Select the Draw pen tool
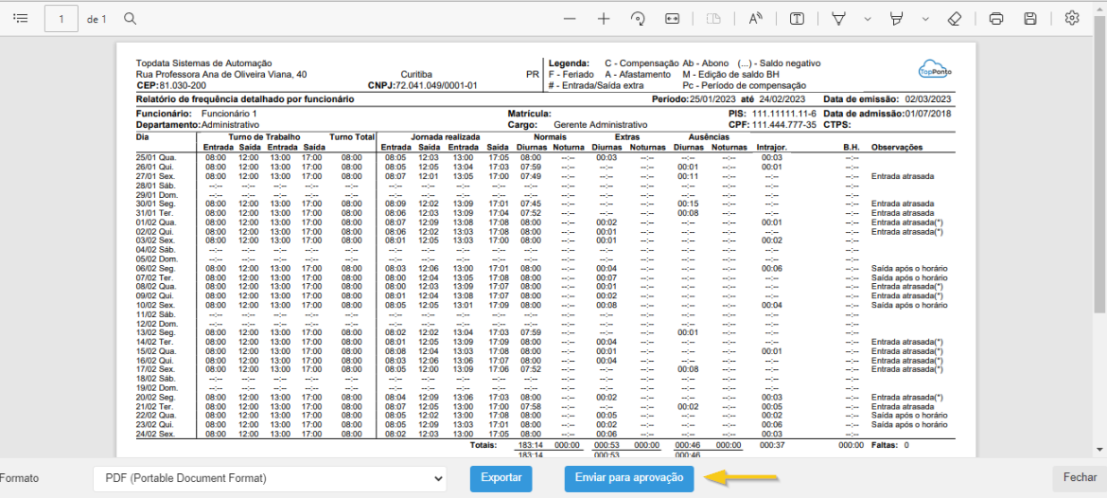 pyautogui.click(x=838, y=19)
